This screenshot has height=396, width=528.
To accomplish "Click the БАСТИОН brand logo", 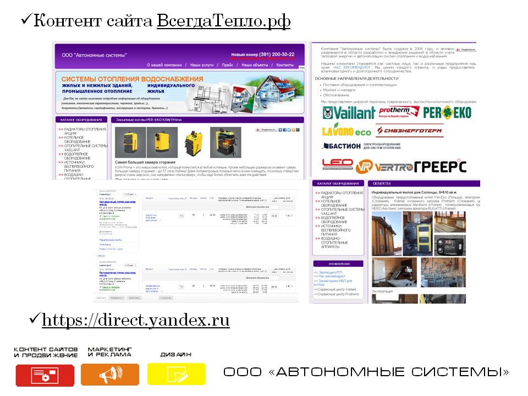I will point(362,146).
